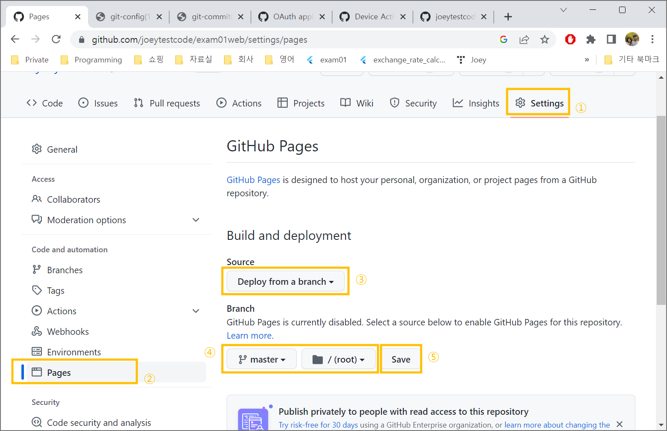Bookmark this page with star icon

point(544,39)
